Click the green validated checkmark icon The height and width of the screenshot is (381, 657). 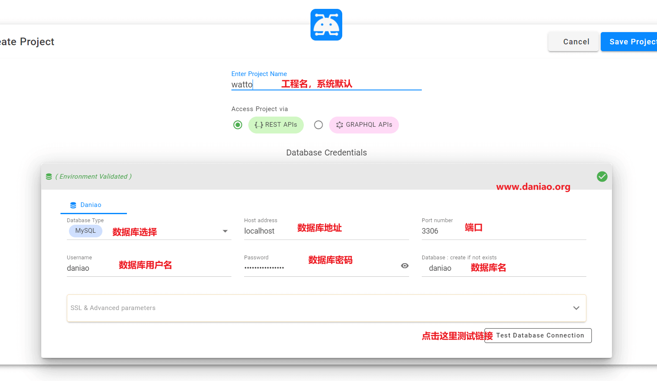[602, 177]
